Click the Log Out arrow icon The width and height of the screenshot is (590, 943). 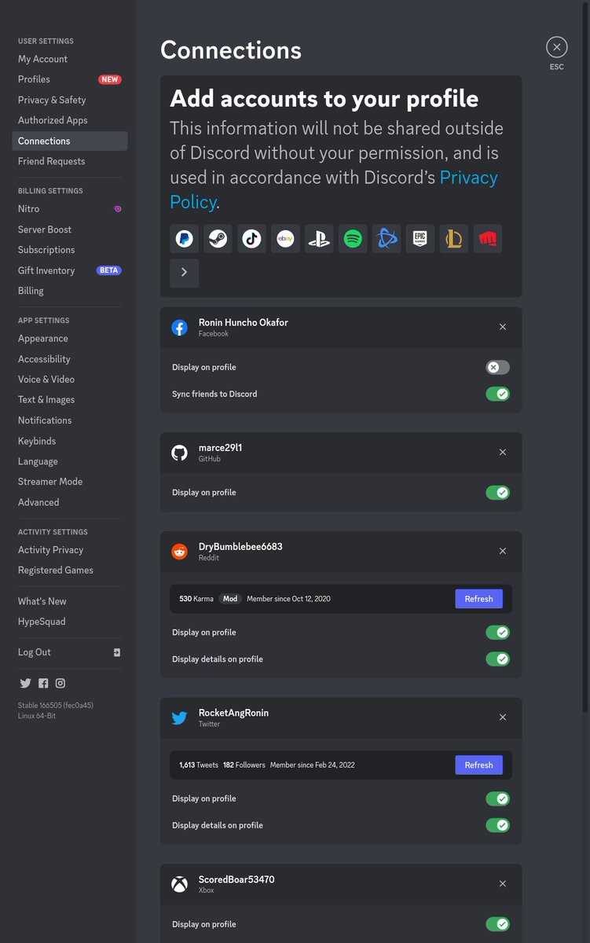tap(117, 652)
